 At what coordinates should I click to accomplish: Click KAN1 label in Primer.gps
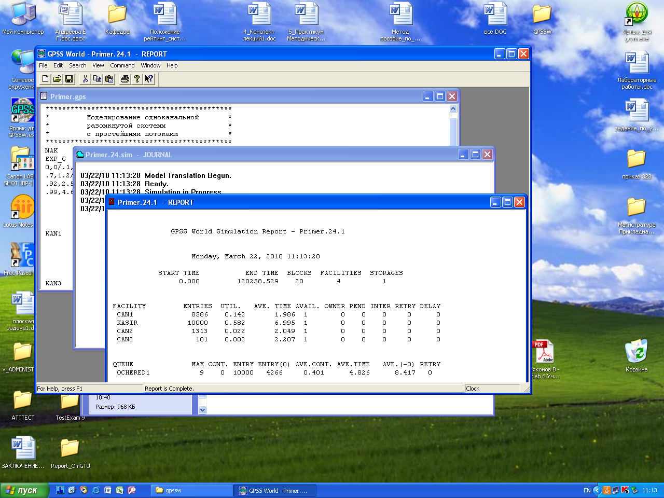53,233
